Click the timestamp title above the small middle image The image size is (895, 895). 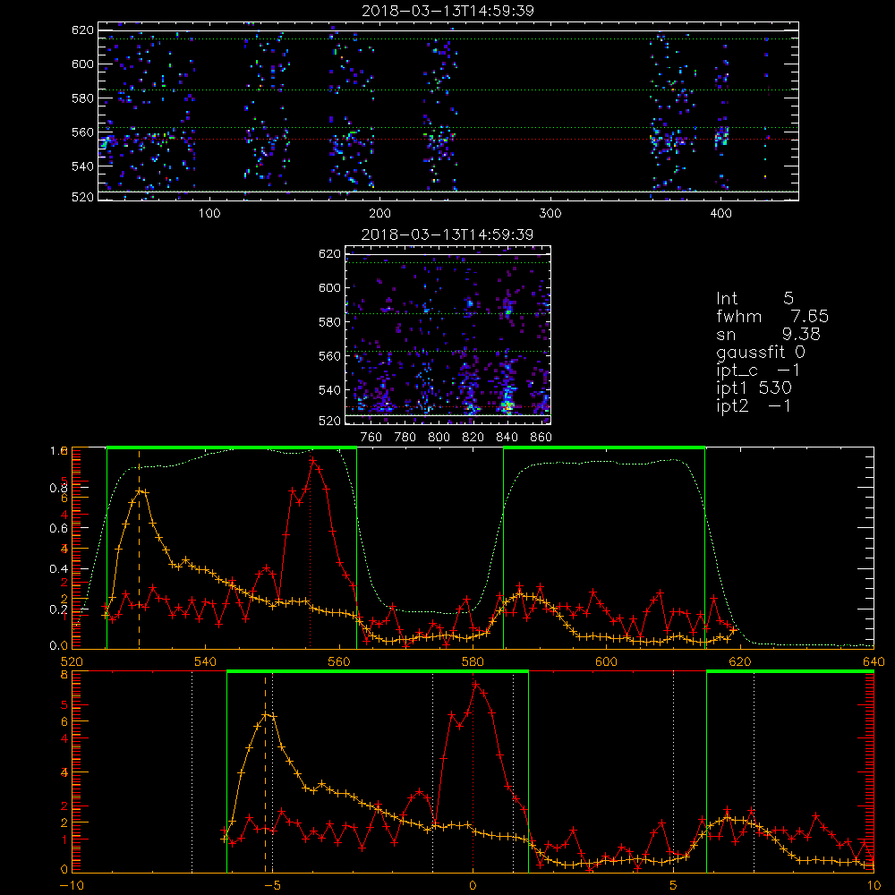point(447,234)
